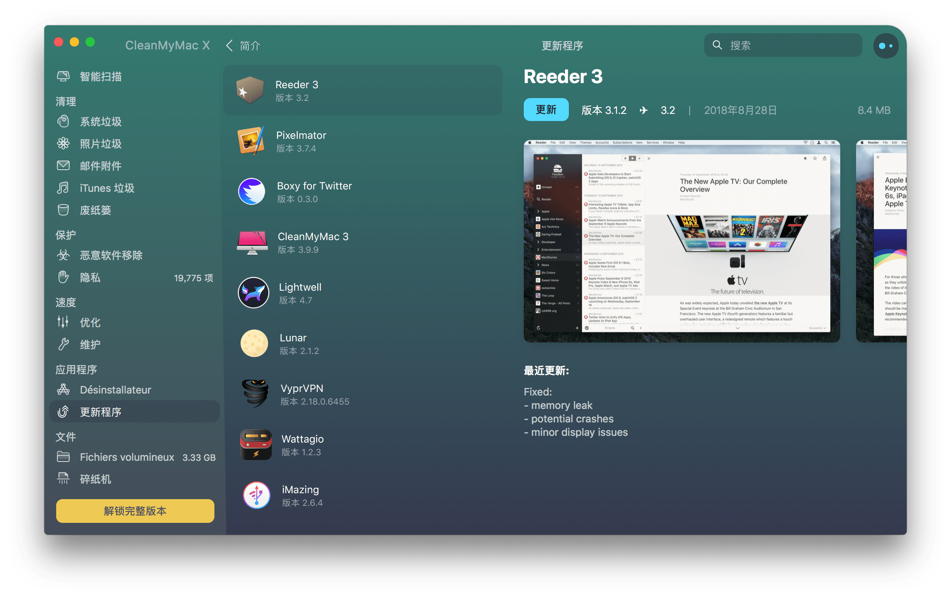The image size is (951, 598).
Task: Select Désinstallateur sidebar label
Action: [x=116, y=390]
